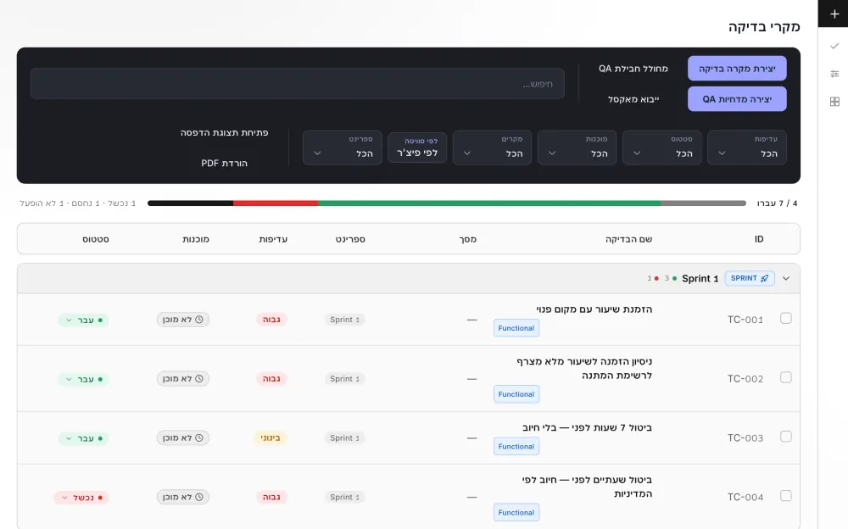The height and width of the screenshot is (529, 848).
Task: Click the יצירת מקרה בדיקה button
Action: coord(737,69)
